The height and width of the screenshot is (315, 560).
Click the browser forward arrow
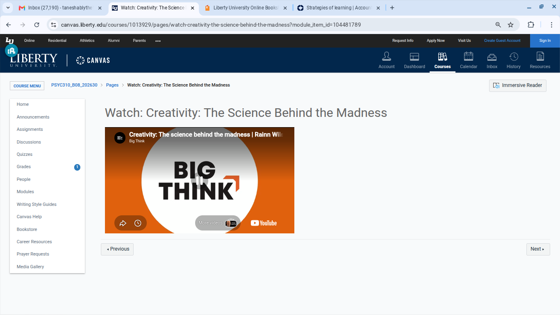[x=23, y=25]
